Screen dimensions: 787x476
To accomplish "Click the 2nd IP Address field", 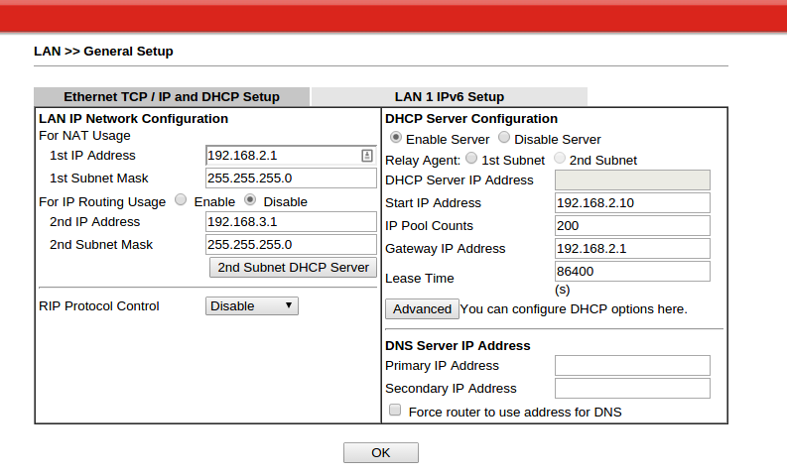I will pos(291,222).
